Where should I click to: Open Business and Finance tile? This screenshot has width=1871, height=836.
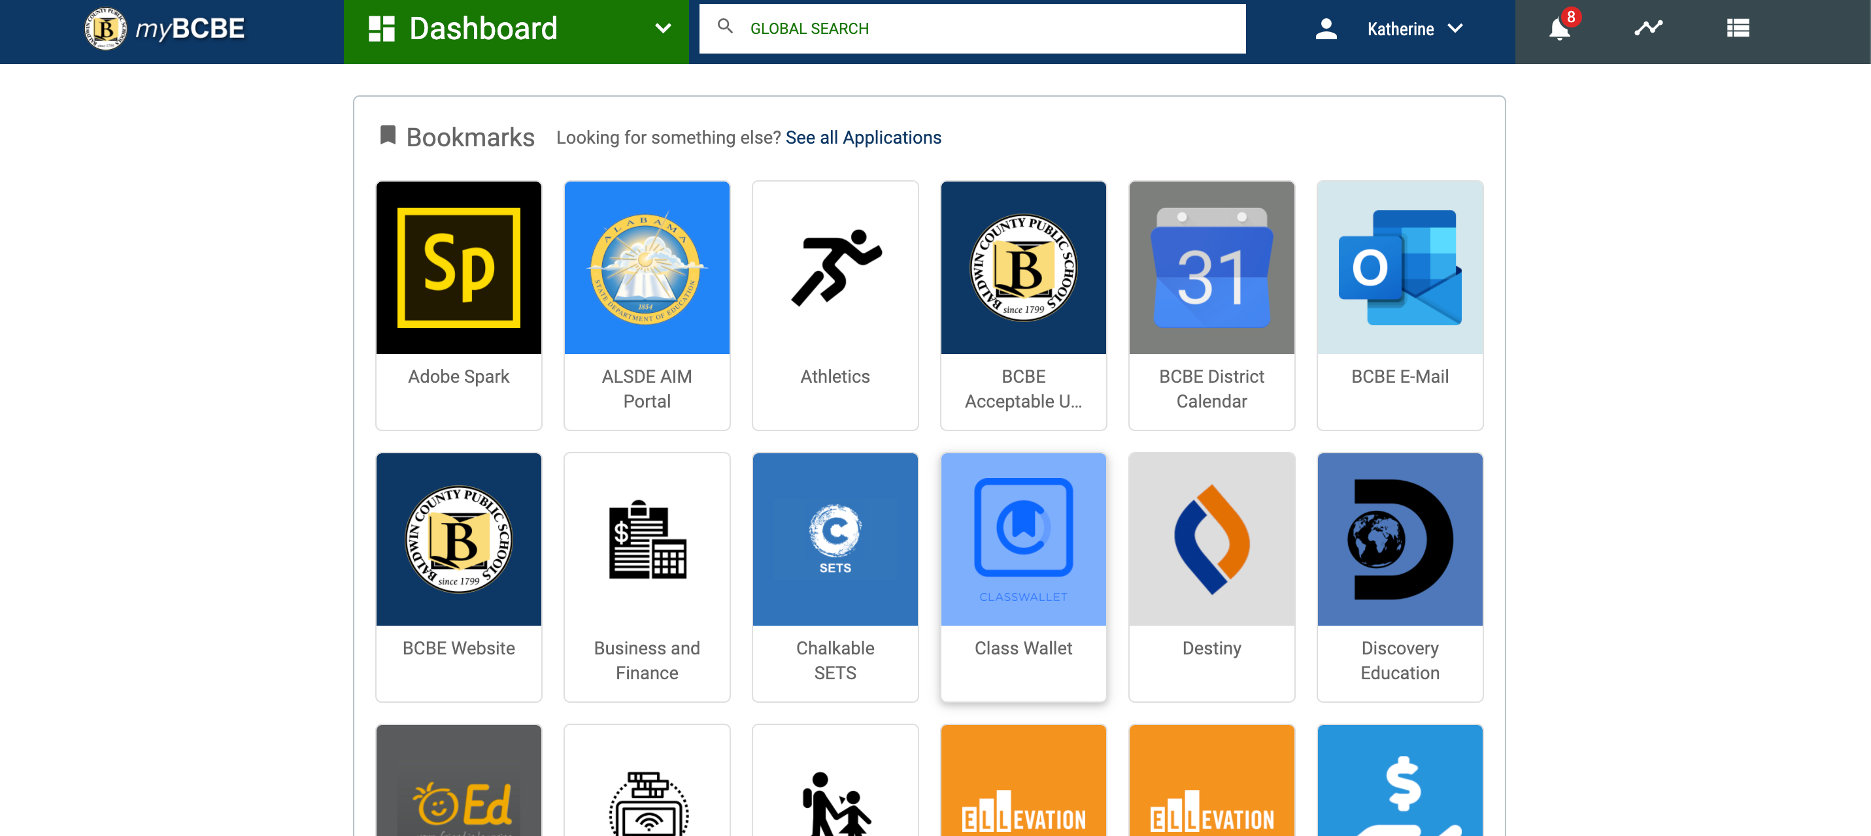[647, 577]
